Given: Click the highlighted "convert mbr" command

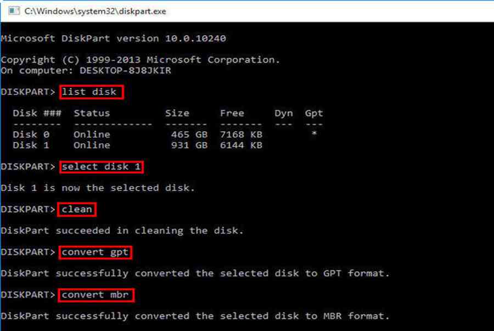Looking at the screenshot, I should (96, 295).
